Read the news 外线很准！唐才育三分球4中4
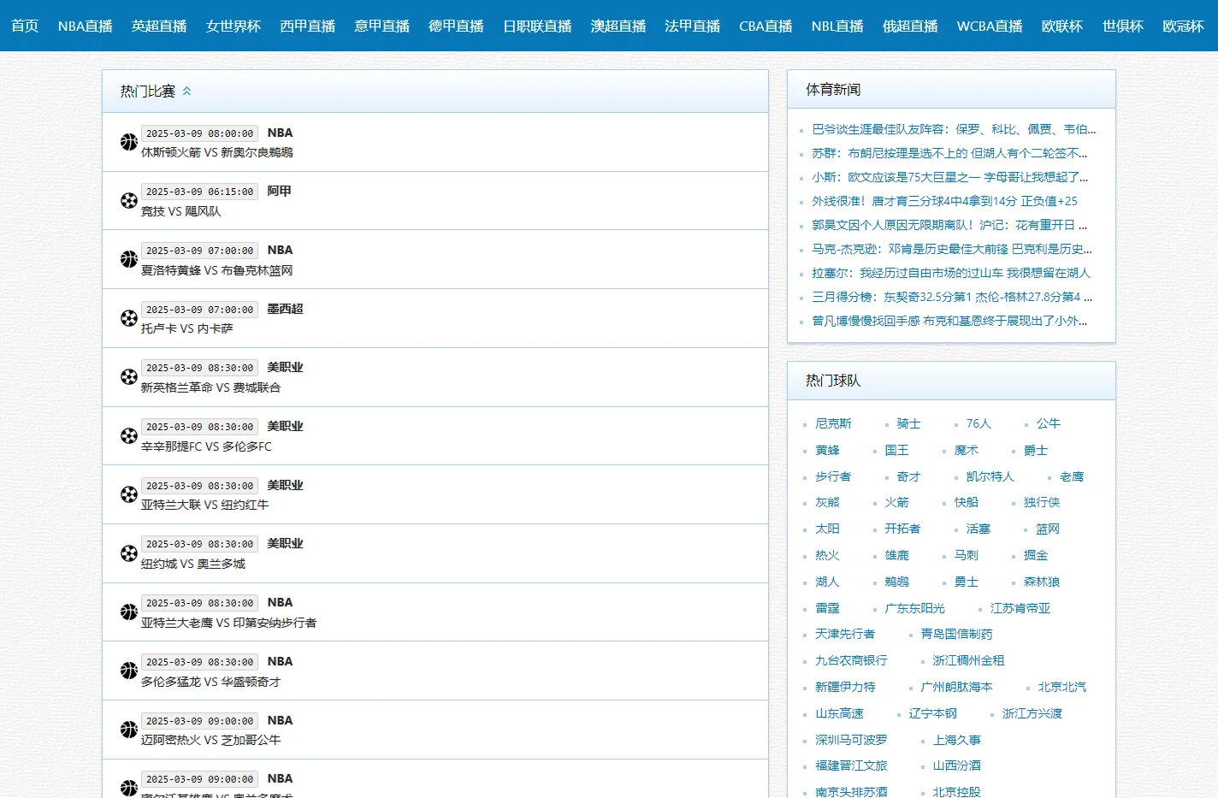The width and height of the screenshot is (1218, 798). pyautogui.click(x=944, y=201)
